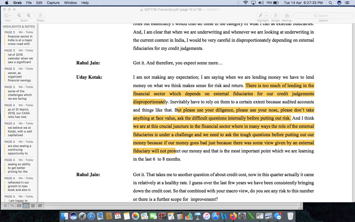355x222 pixels.
Task: Open the Apple menu
Action: coord(6,3)
